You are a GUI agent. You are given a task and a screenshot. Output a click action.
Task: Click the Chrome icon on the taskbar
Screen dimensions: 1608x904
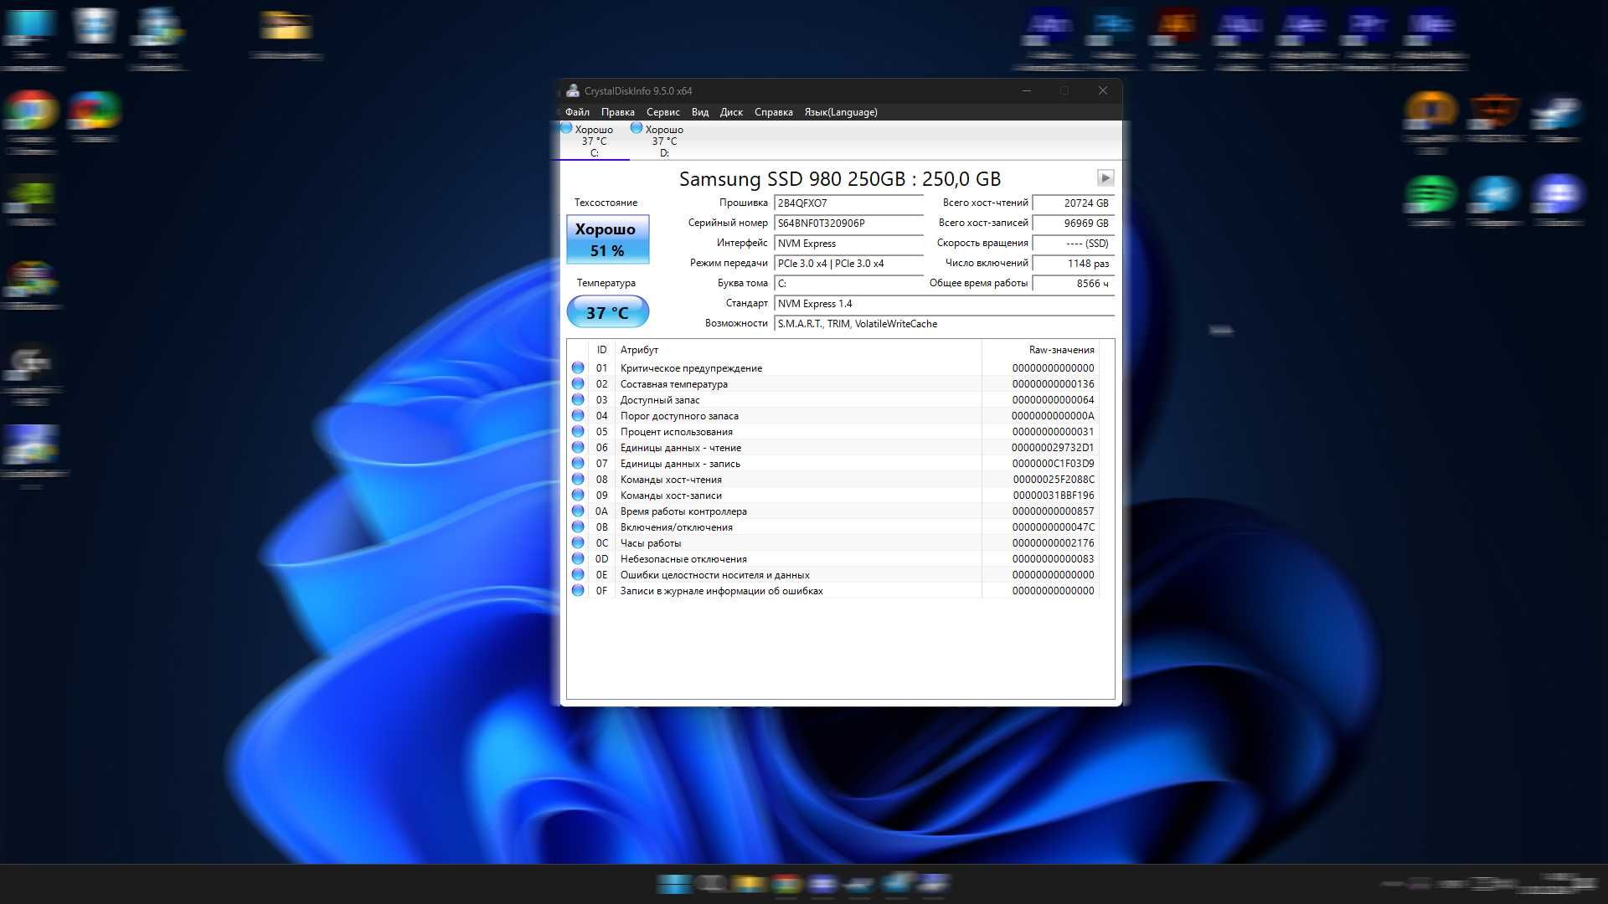click(786, 883)
